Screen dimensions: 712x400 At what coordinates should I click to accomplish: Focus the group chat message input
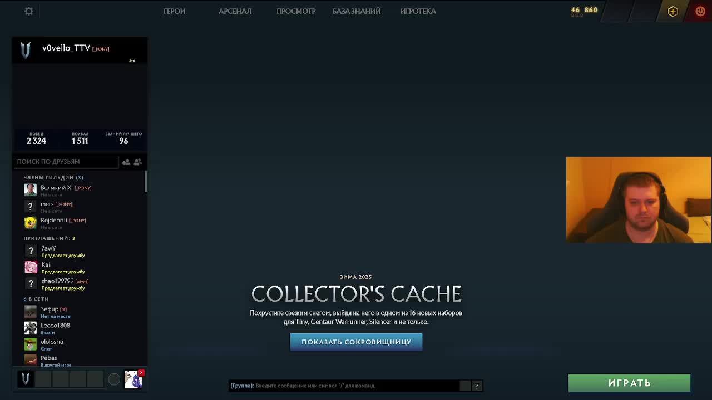coord(344,386)
